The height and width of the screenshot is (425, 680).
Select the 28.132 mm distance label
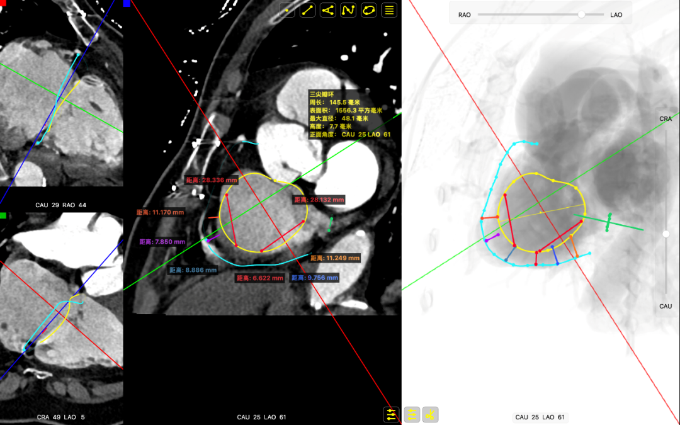click(x=319, y=200)
